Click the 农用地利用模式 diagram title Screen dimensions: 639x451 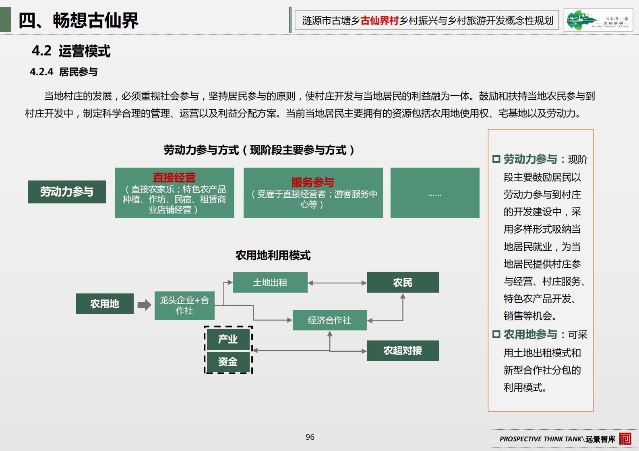273,255
